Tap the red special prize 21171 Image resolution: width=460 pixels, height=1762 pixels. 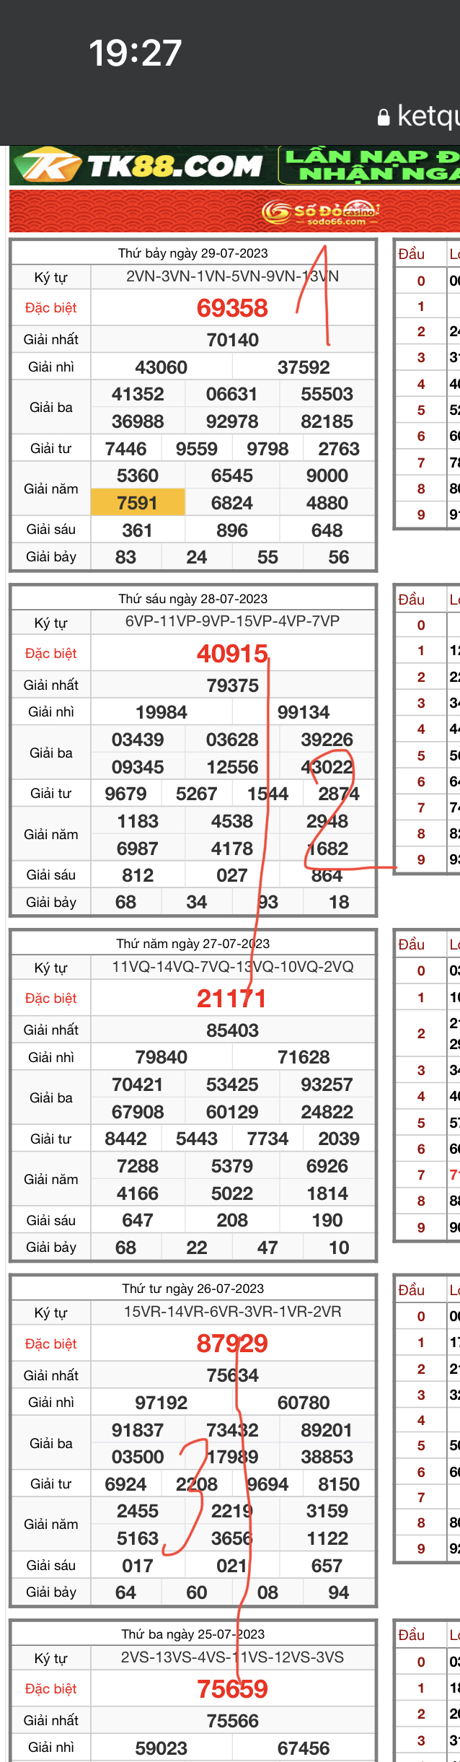[232, 999]
